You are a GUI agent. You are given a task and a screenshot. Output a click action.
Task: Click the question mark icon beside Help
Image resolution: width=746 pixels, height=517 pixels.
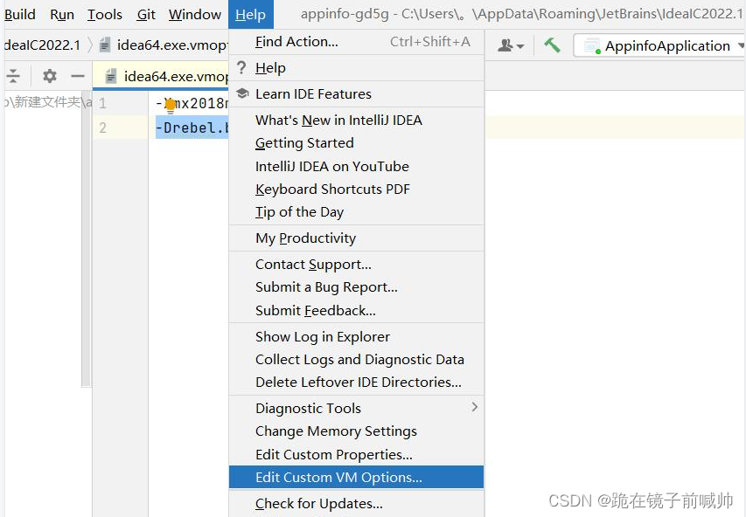241,67
